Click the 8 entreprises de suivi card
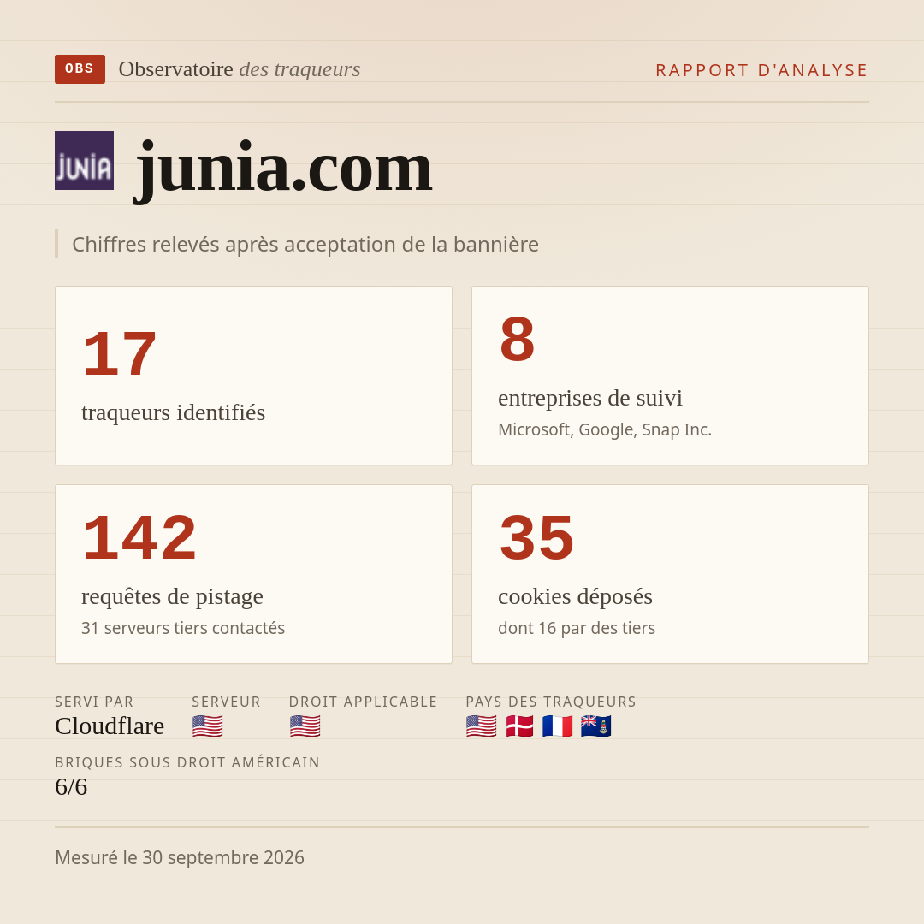The height and width of the screenshot is (924, 924). tap(670, 376)
